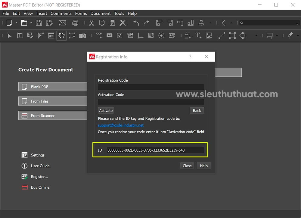
Task: Click the Print icon in toolbar
Action: (x=75, y=23)
